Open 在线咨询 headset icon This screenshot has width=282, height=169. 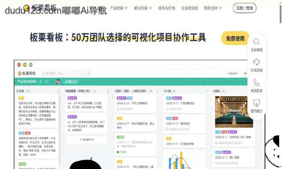coord(257,62)
